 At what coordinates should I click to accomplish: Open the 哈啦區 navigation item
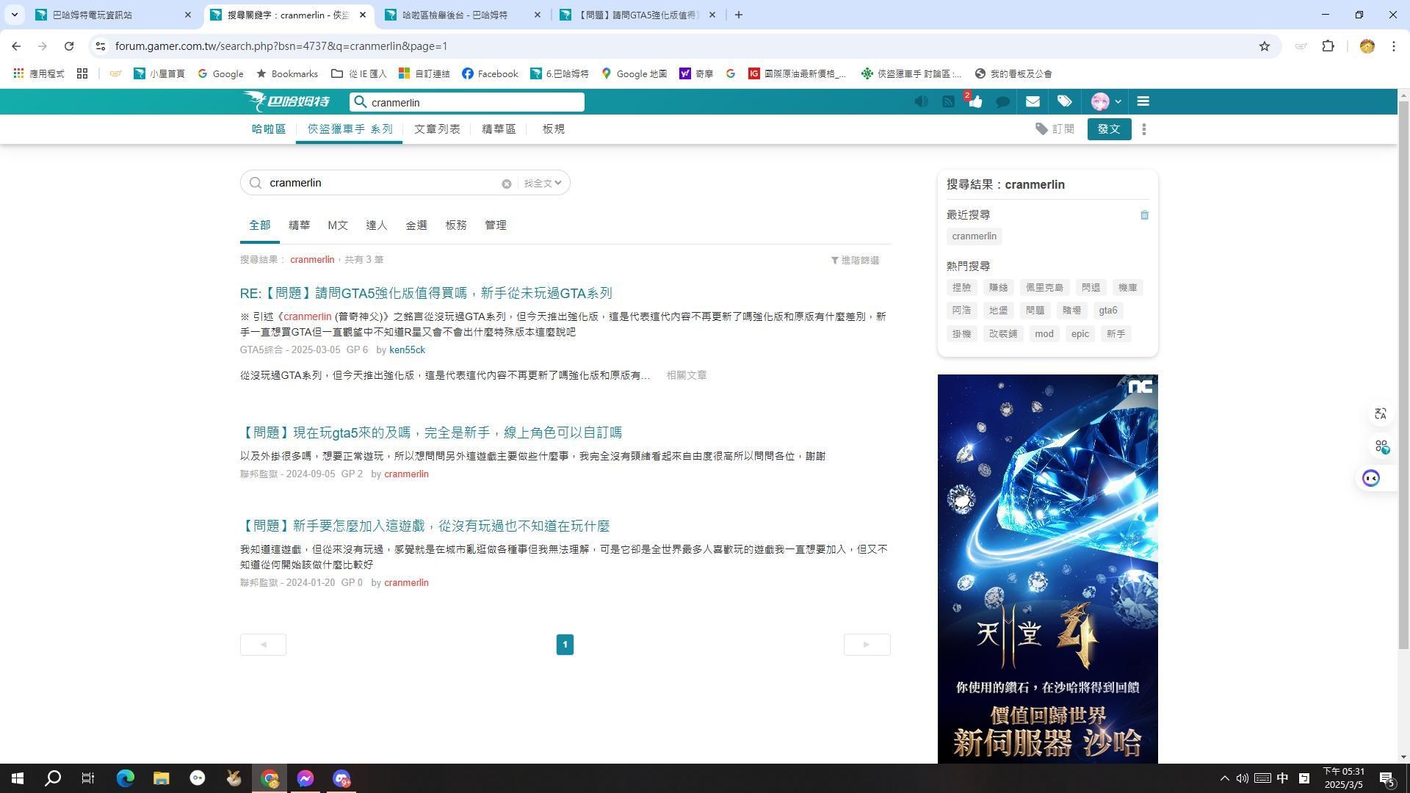tap(269, 129)
